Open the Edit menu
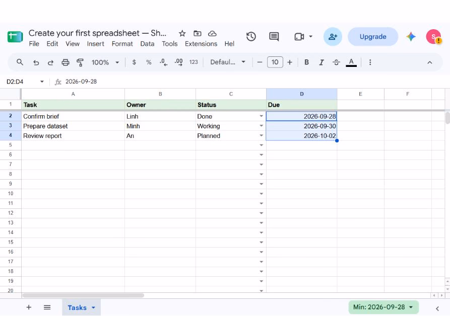 52,44
